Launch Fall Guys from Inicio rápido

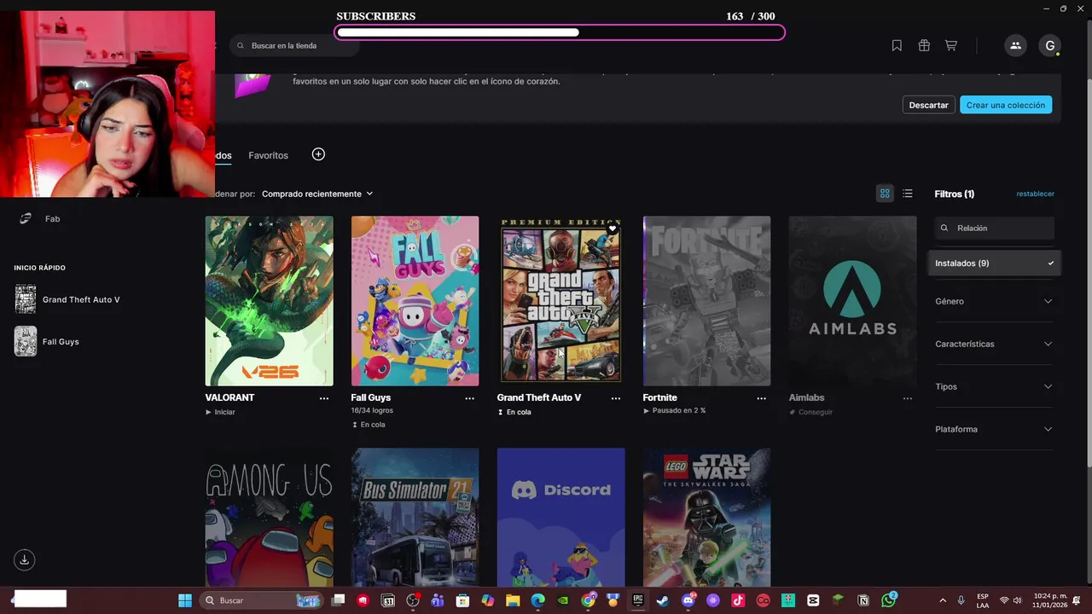[x=47, y=341]
